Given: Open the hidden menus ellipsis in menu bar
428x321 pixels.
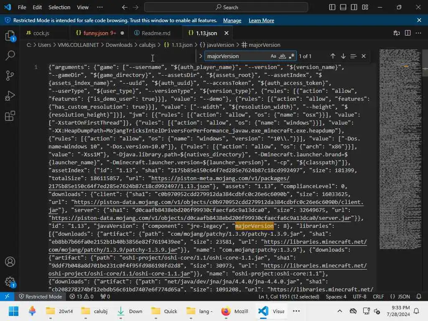Looking at the screenshot, I should point(100,8).
